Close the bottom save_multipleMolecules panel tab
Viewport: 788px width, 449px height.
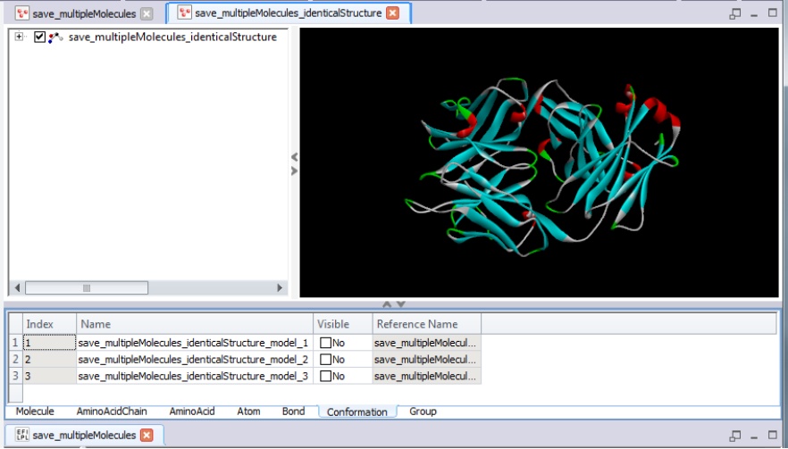click(147, 435)
